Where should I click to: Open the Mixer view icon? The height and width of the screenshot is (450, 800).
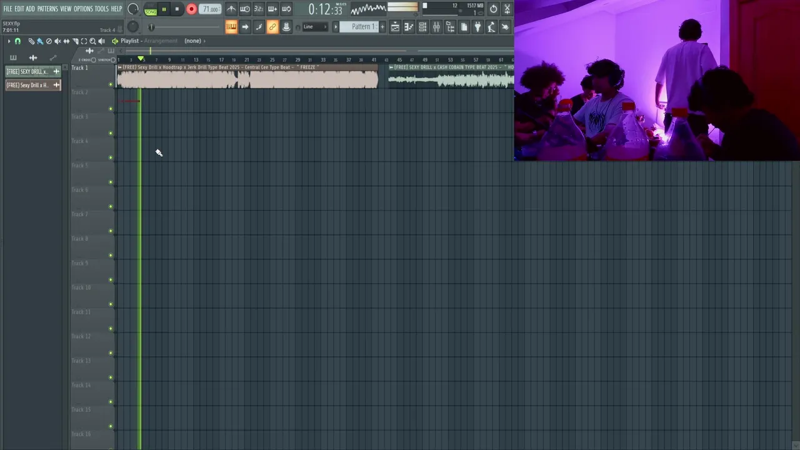tap(436, 27)
